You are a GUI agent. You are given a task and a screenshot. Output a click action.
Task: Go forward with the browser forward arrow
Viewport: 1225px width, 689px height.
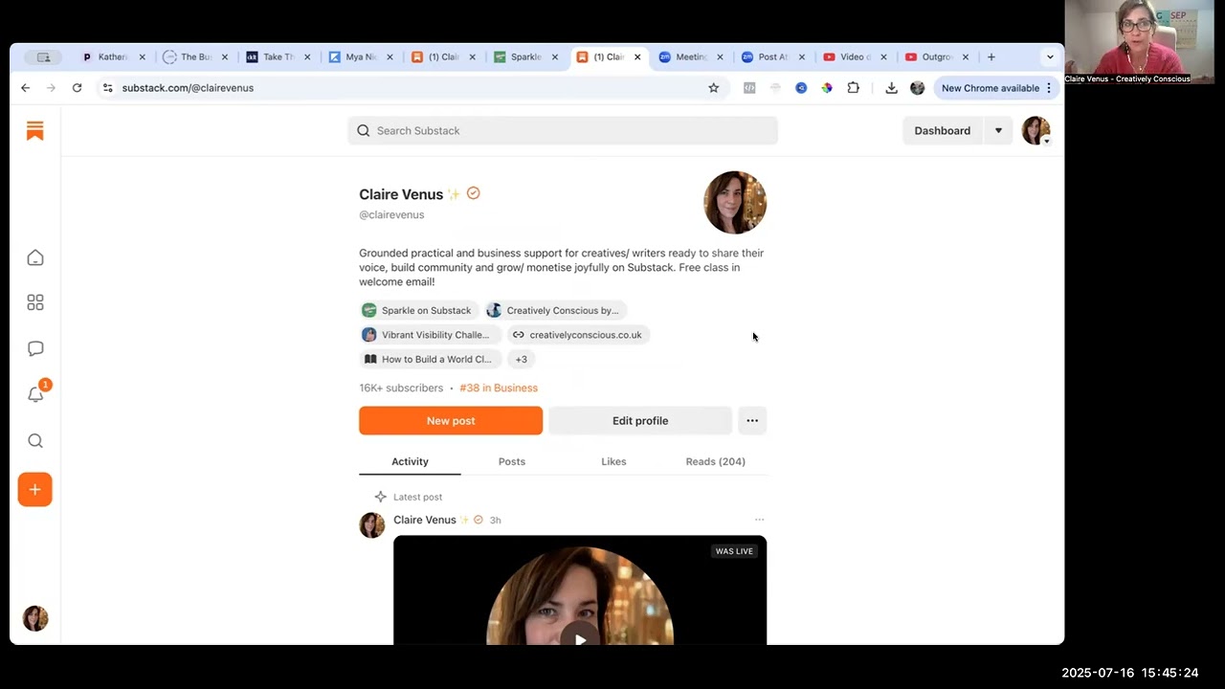click(x=51, y=88)
